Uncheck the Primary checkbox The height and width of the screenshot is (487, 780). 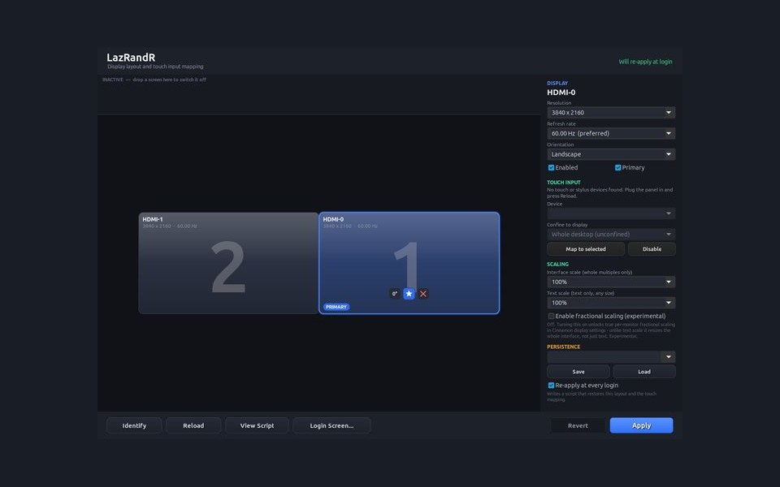(617, 168)
